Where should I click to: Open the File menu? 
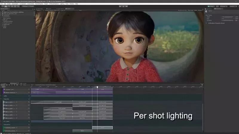[x=2, y=4]
